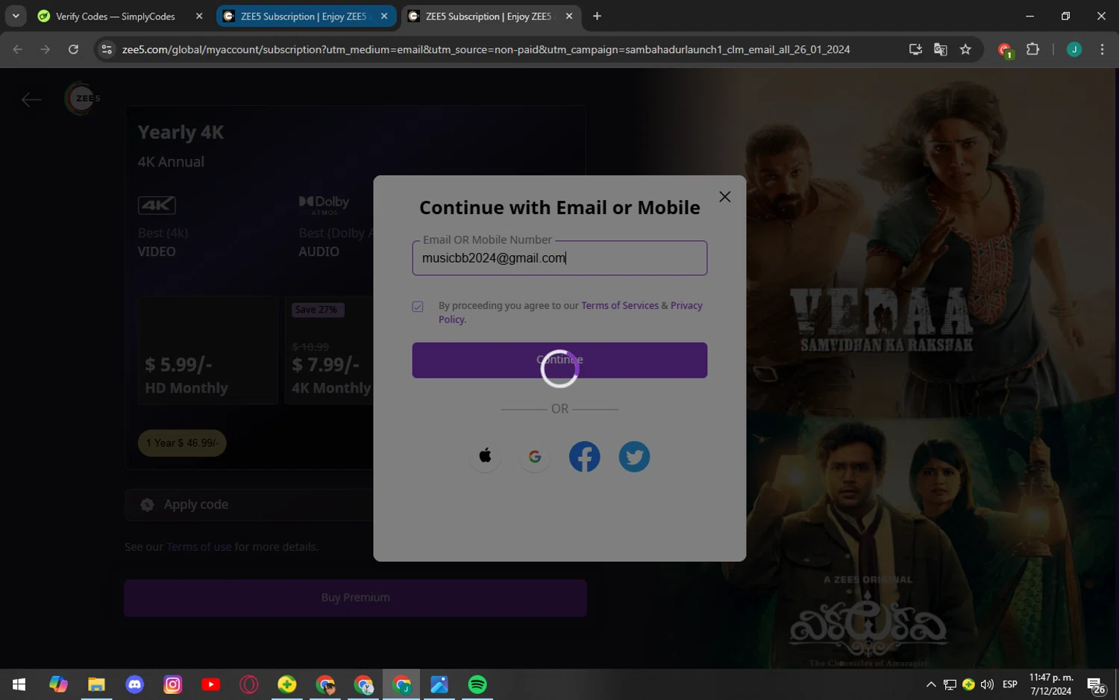Sign in with Apple icon
The width and height of the screenshot is (1119, 700).
point(486,457)
